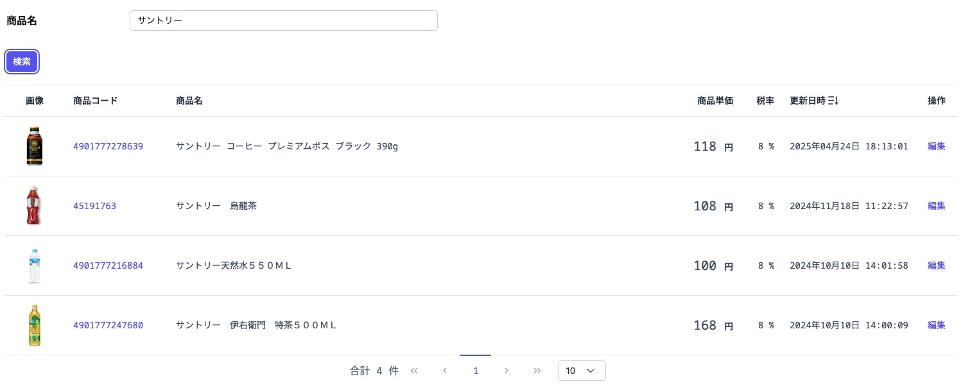Jump to the last page of results
This screenshot has width=970, height=388.
[x=537, y=371]
